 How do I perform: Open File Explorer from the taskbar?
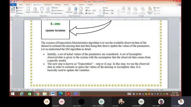tap(45, 94)
